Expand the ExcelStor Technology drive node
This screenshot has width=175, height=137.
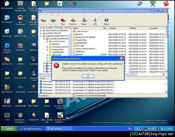click(x=41, y=28)
